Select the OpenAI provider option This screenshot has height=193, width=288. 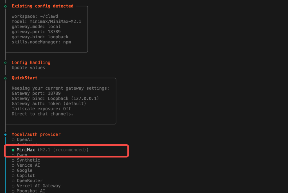[24, 139]
